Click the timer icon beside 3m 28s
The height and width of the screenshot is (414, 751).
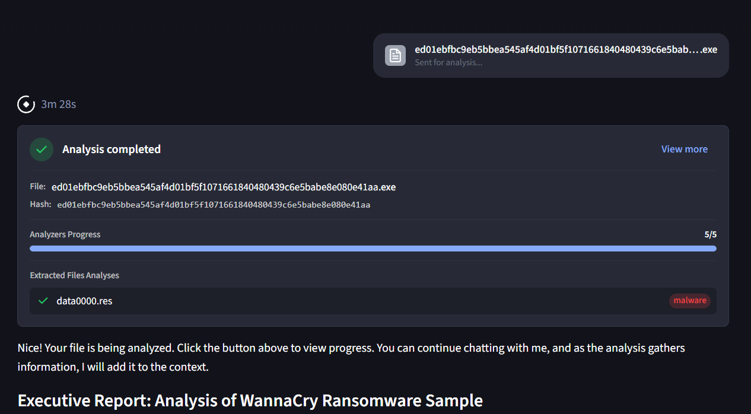pos(26,104)
